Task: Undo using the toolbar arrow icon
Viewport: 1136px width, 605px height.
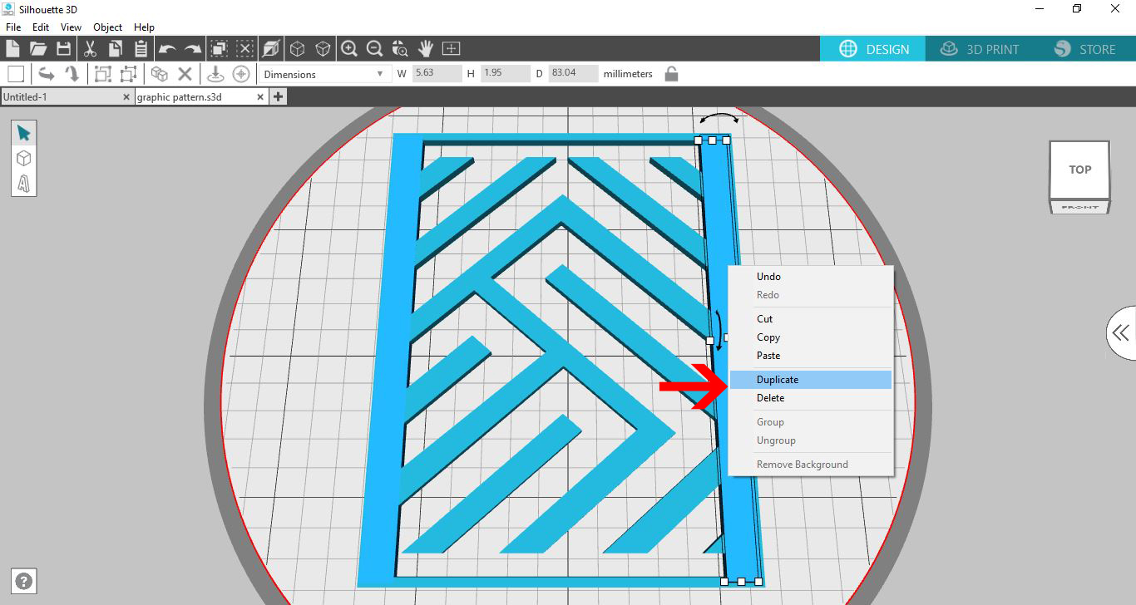Action: pos(167,49)
